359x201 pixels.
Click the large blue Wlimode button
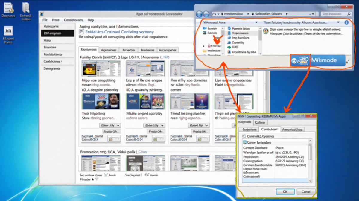pos(317,60)
